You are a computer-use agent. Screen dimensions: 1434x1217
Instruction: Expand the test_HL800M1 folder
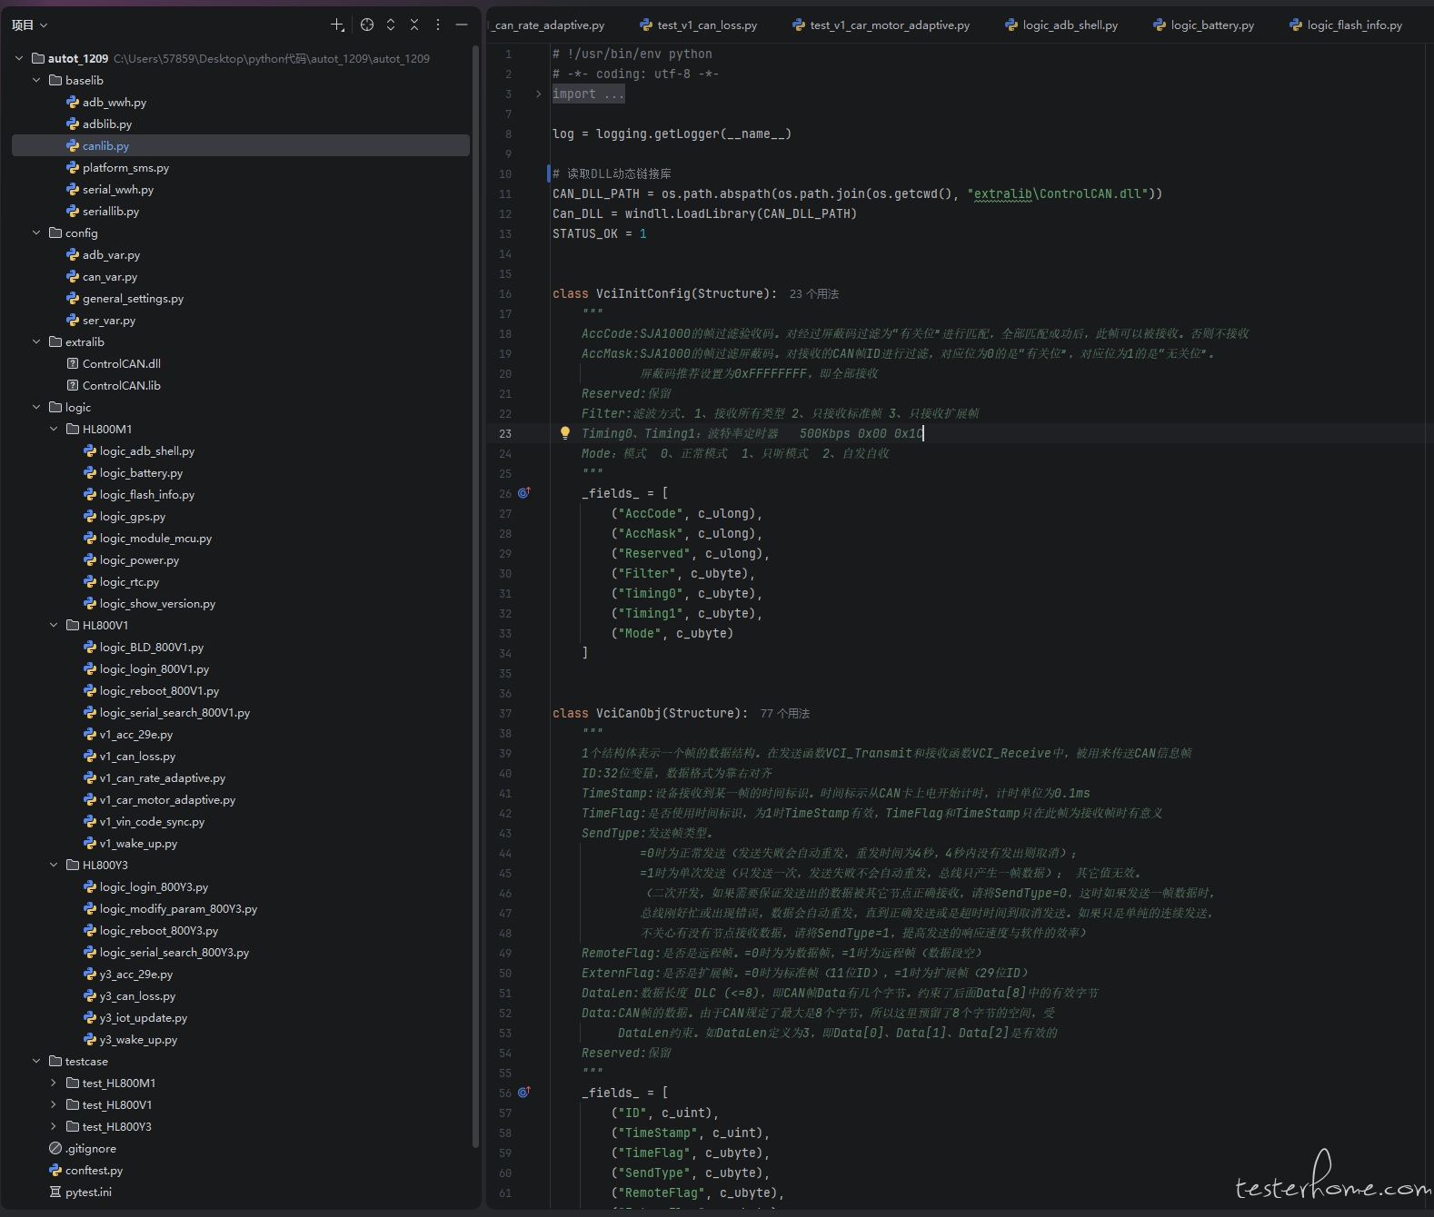[x=54, y=1083]
